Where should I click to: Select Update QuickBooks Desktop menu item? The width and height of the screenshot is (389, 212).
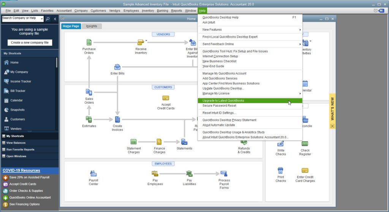point(250,89)
